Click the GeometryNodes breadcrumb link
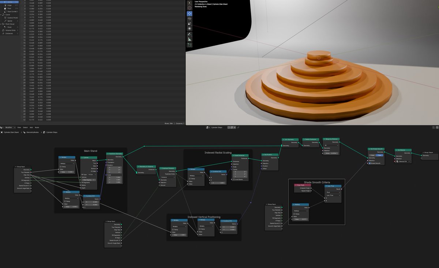 pos(32,132)
